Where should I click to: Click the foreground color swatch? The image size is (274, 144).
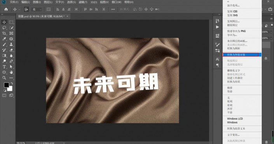click(x=7, y=85)
